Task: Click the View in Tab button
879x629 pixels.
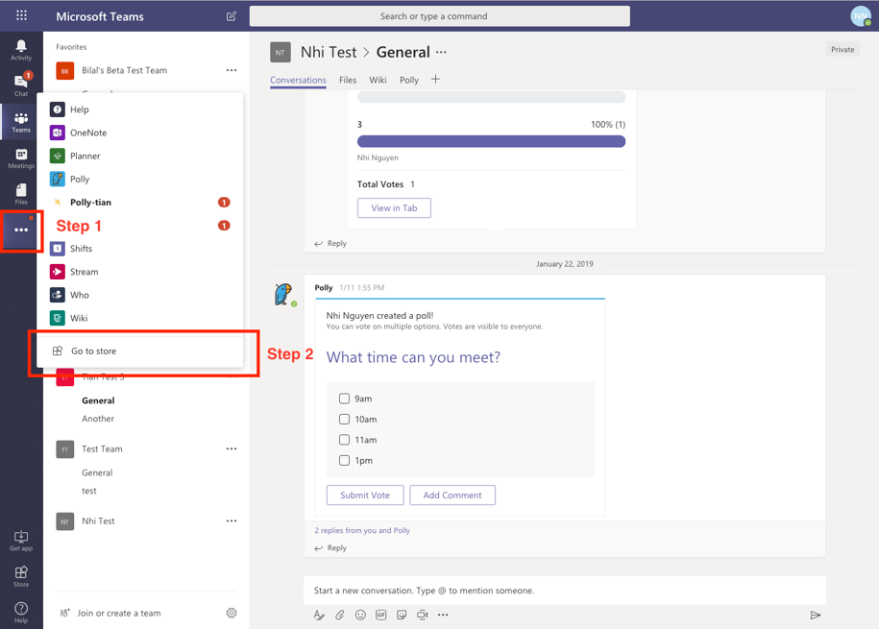Action: coord(394,208)
